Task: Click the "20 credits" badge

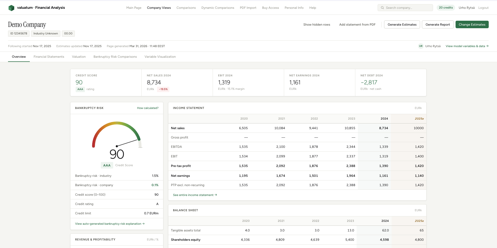Action: (445, 8)
